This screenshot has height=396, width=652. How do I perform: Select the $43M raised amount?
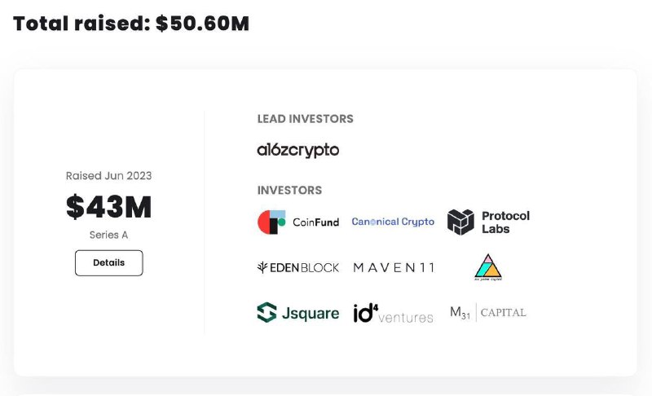(x=109, y=206)
